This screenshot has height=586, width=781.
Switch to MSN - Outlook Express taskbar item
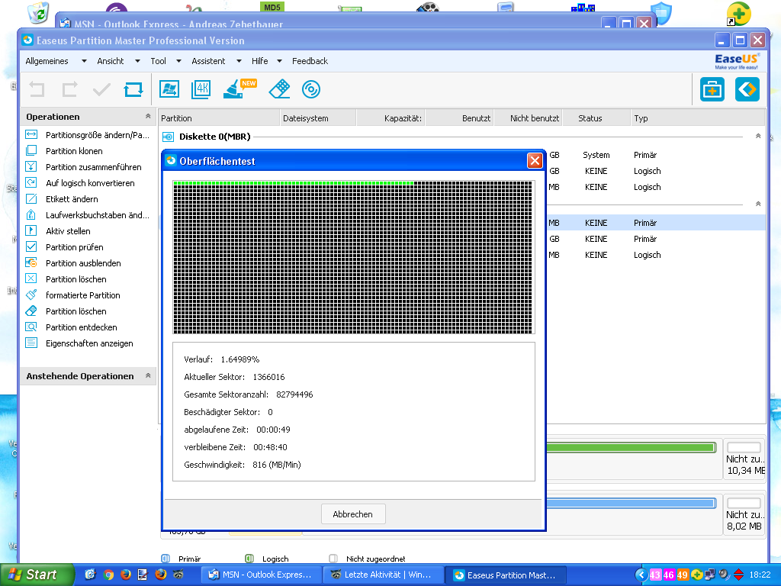pyautogui.click(x=261, y=575)
